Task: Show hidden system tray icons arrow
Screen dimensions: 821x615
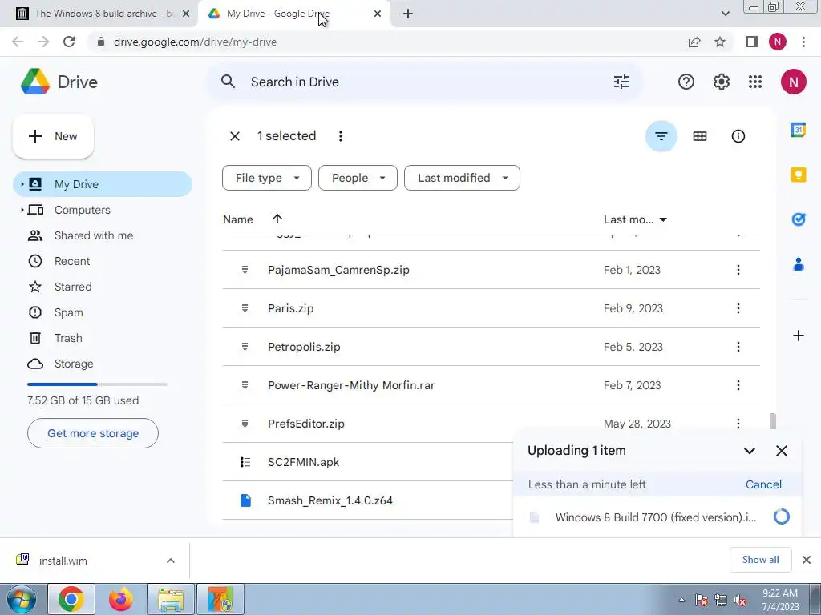Action: pos(681,600)
